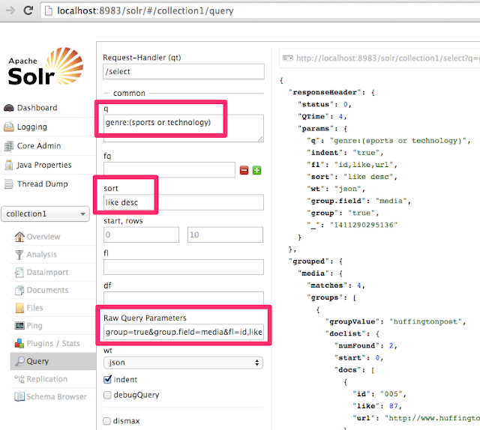Click the start field showing 0
Viewport: 480px width, 430px height.
tap(141, 235)
